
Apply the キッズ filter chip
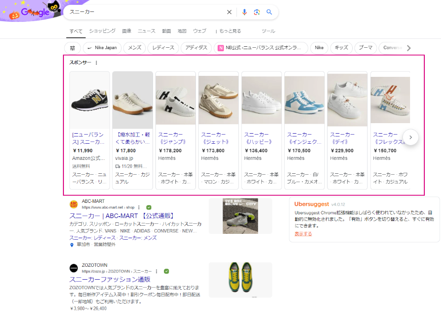click(x=341, y=48)
